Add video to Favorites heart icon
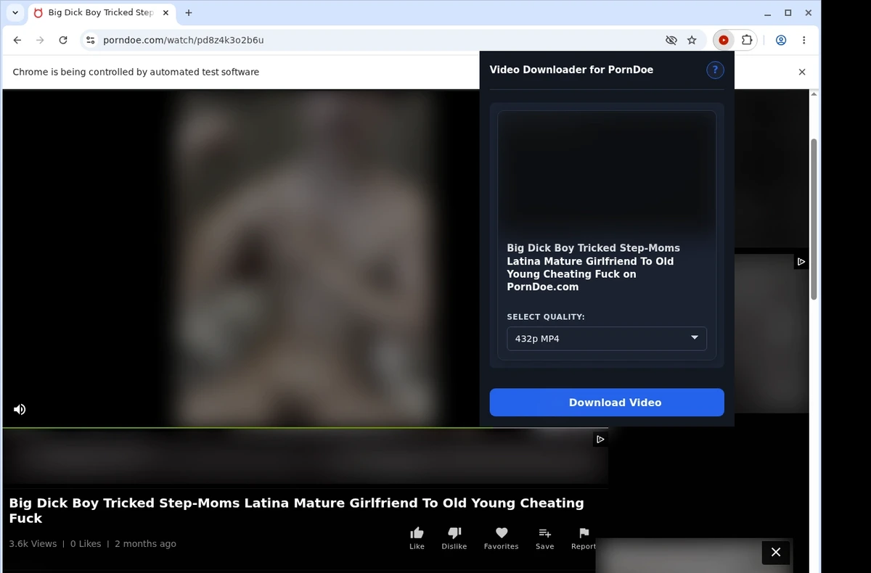 coord(502,538)
